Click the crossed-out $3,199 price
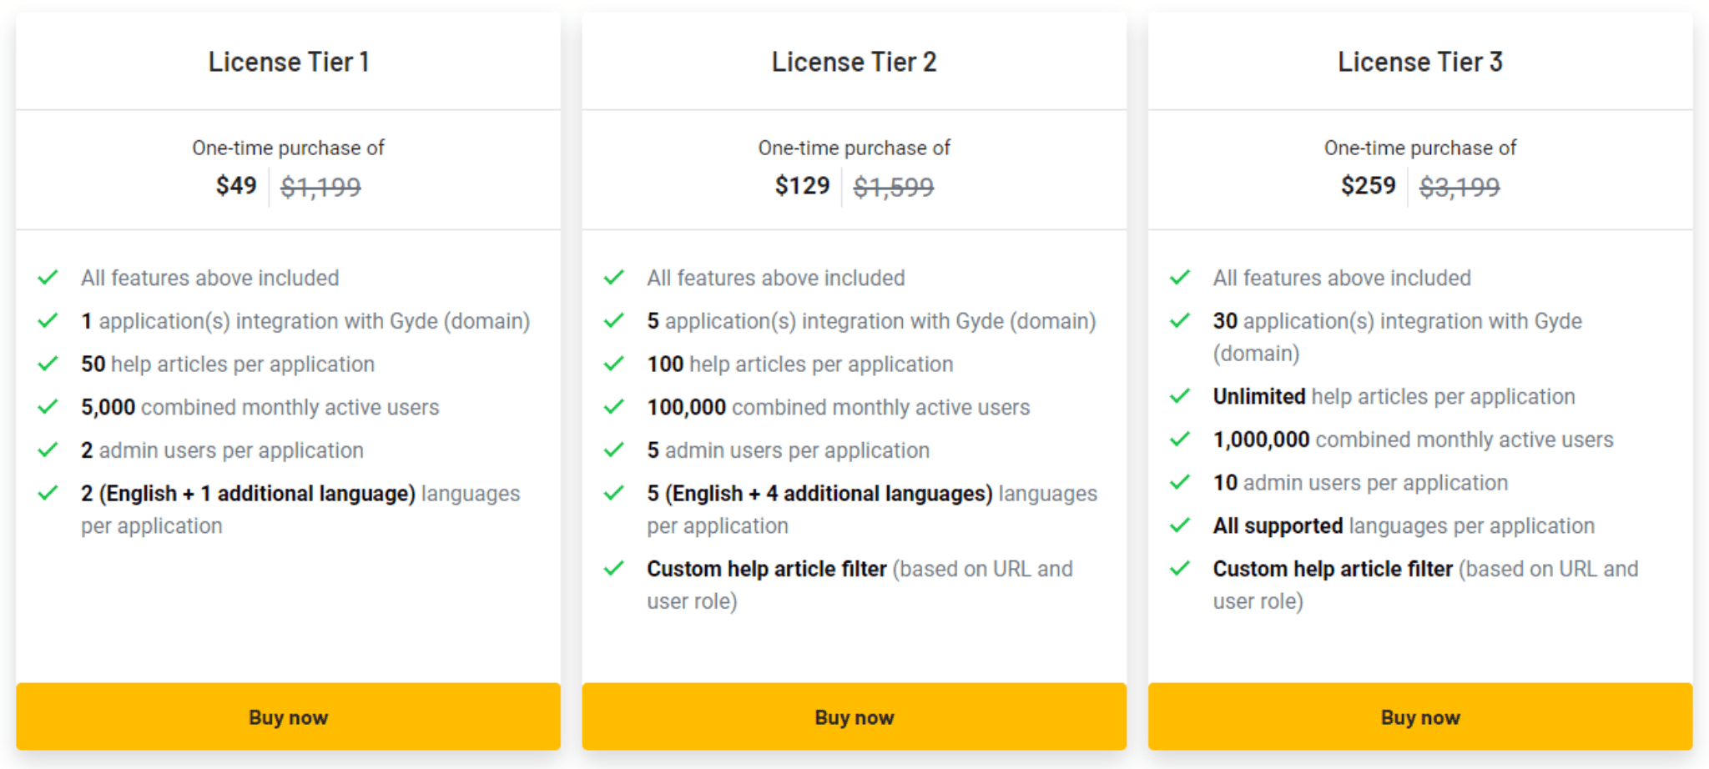The height and width of the screenshot is (769, 1709). click(1459, 186)
